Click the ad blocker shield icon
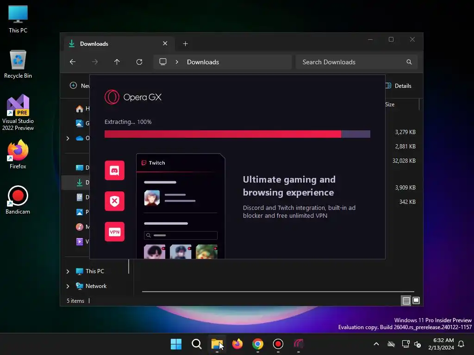This screenshot has height=355, width=474. pyautogui.click(x=115, y=201)
